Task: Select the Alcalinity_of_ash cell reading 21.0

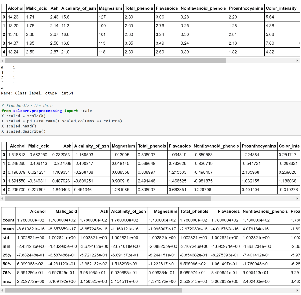Action: pos(78,52)
